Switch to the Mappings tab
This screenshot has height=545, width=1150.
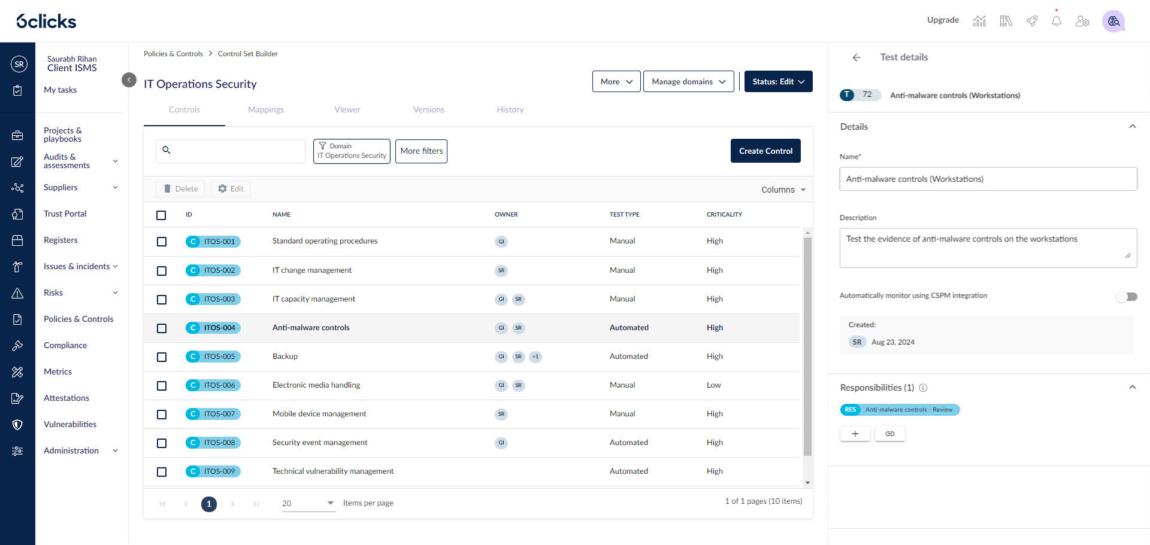tap(266, 109)
